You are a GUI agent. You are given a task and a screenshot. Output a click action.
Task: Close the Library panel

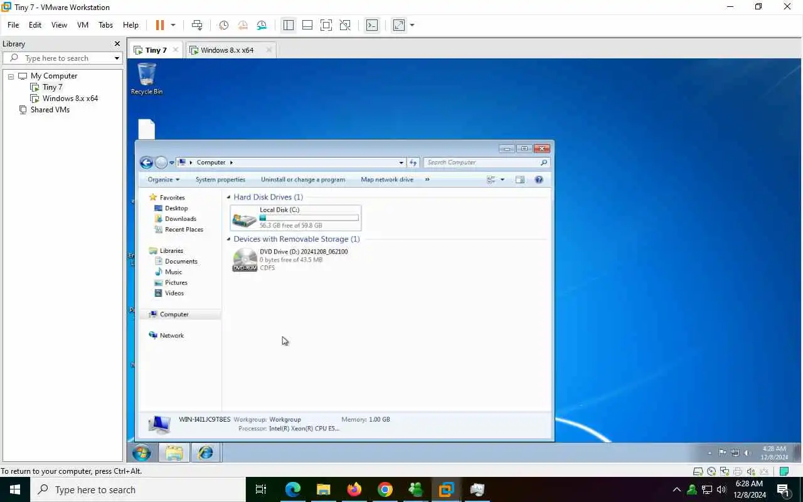[117, 44]
